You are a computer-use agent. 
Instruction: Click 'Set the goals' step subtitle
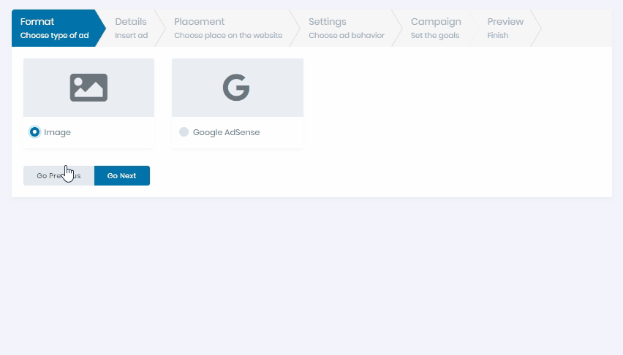(x=435, y=35)
